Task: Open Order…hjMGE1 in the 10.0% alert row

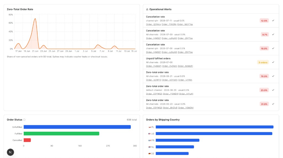Action: pyautogui.click(x=153, y=52)
